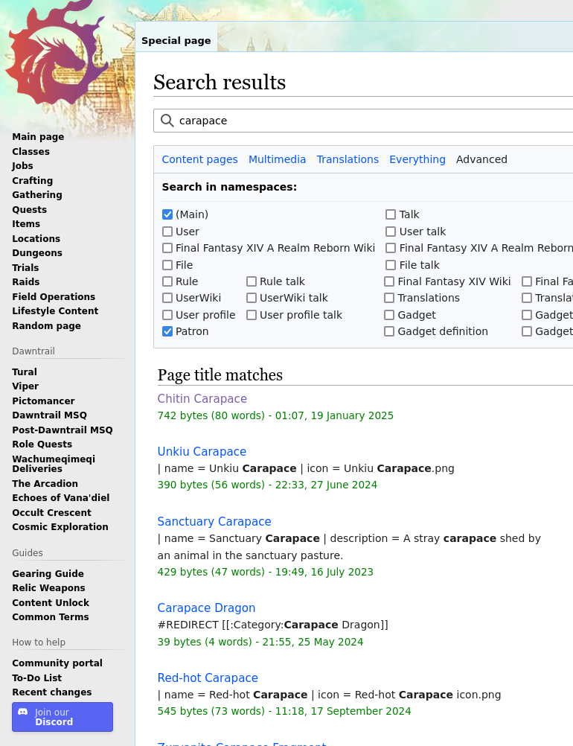
Task: Open Quests in the sidebar
Action: coord(30,210)
